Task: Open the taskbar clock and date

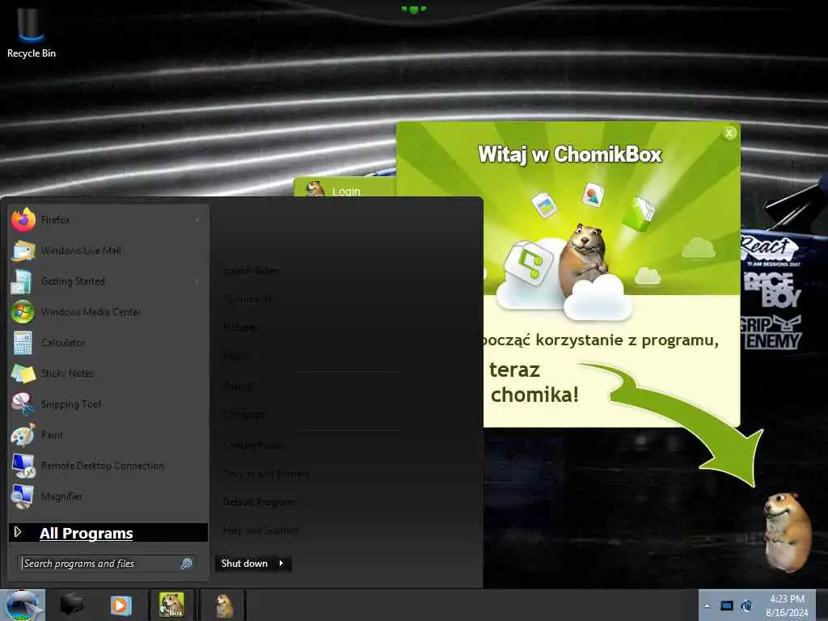Action: tap(787, 606)
